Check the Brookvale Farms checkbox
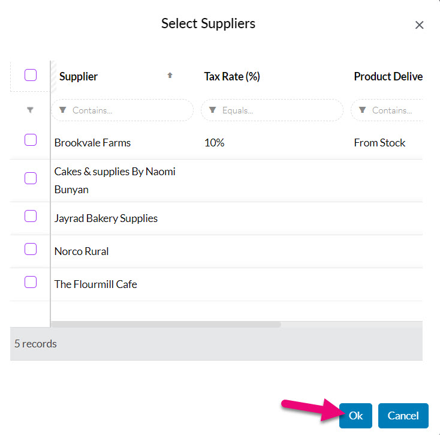 (x=31, y=140)
